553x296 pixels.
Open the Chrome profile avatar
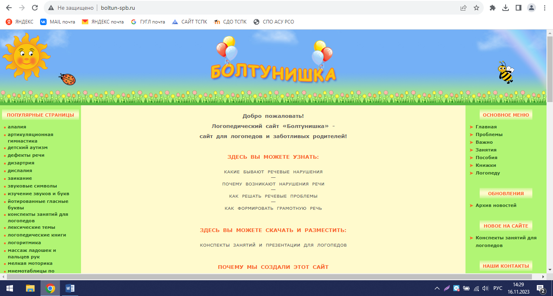tap(532, 8)
